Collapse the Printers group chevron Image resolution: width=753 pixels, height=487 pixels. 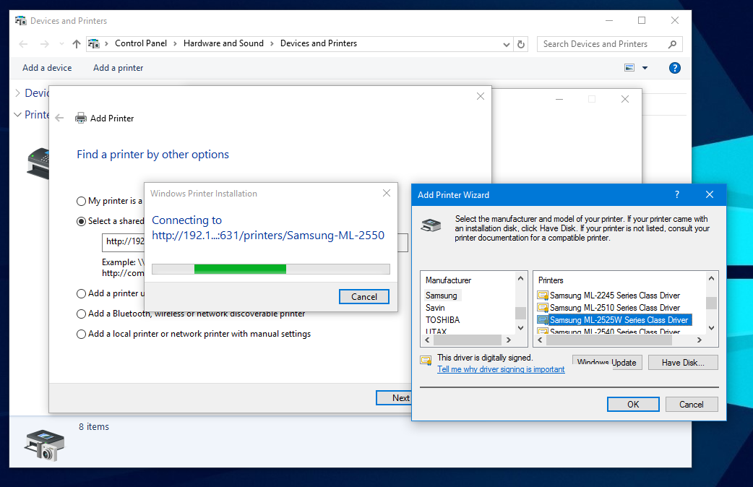[x=18, y=115]
